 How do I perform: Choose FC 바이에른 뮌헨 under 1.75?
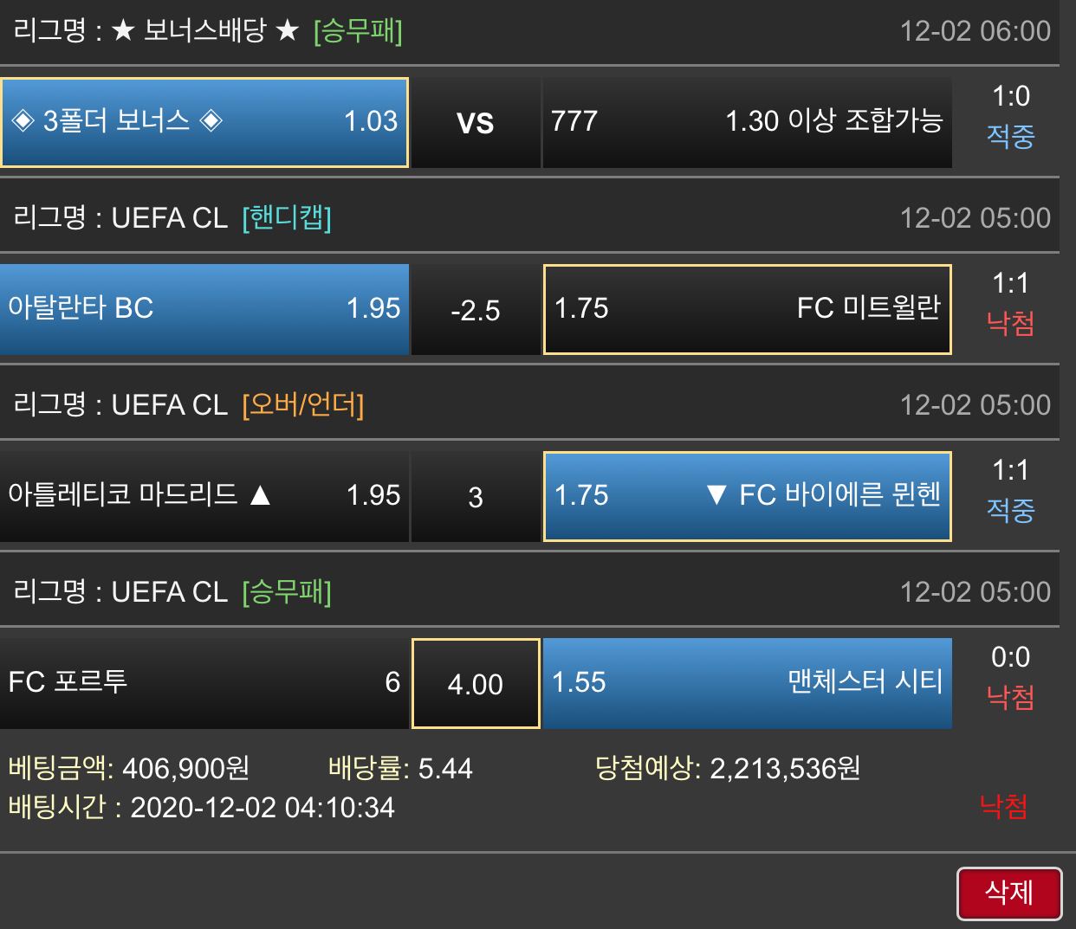coord(747,496)
